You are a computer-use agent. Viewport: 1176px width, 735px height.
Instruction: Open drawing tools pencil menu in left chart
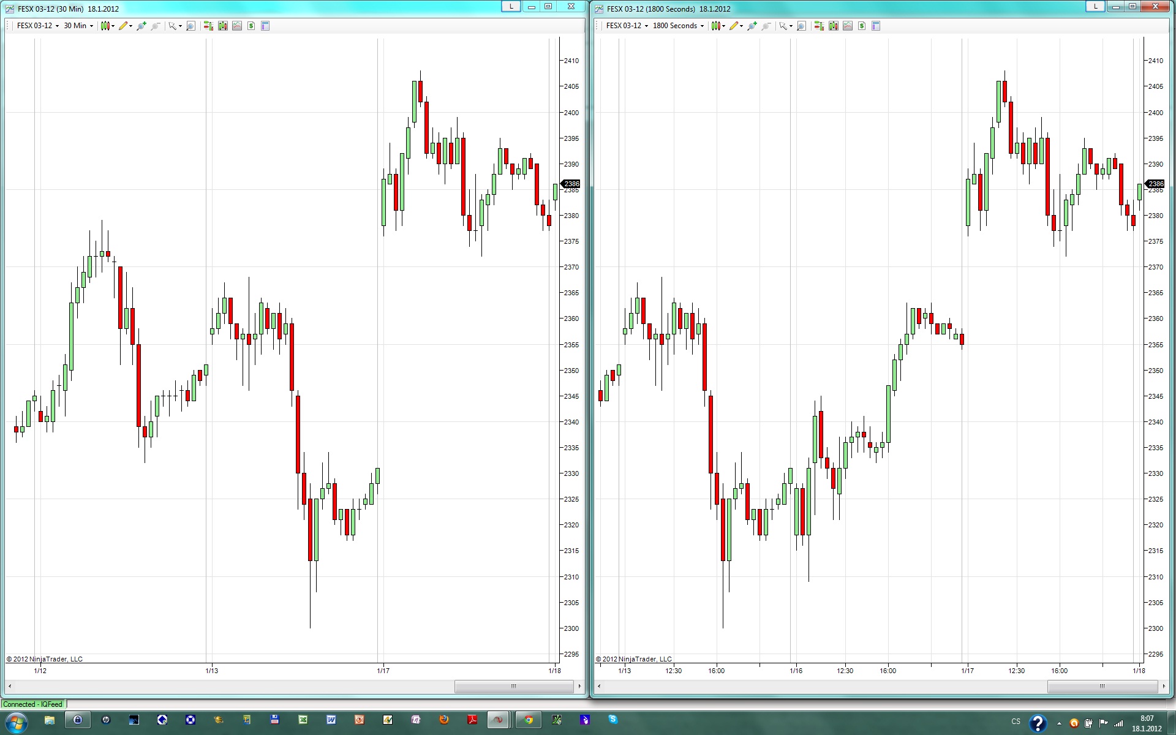(126, 26)
